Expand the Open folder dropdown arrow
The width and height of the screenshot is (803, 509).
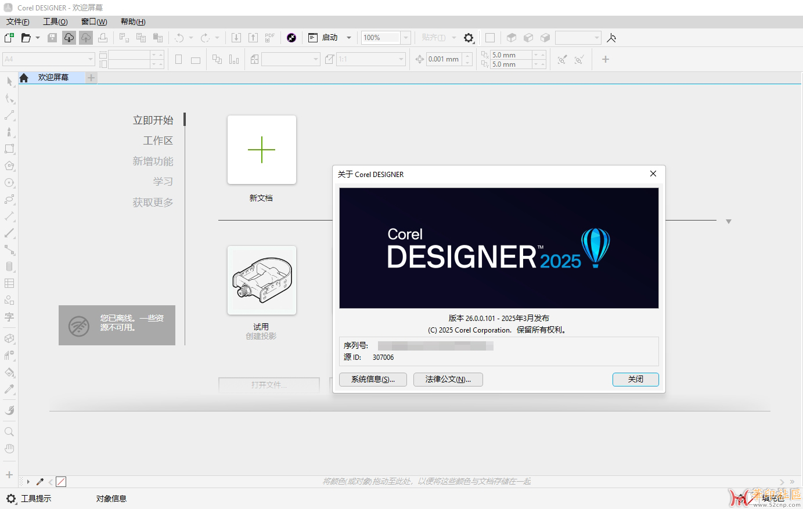(38, 38)
